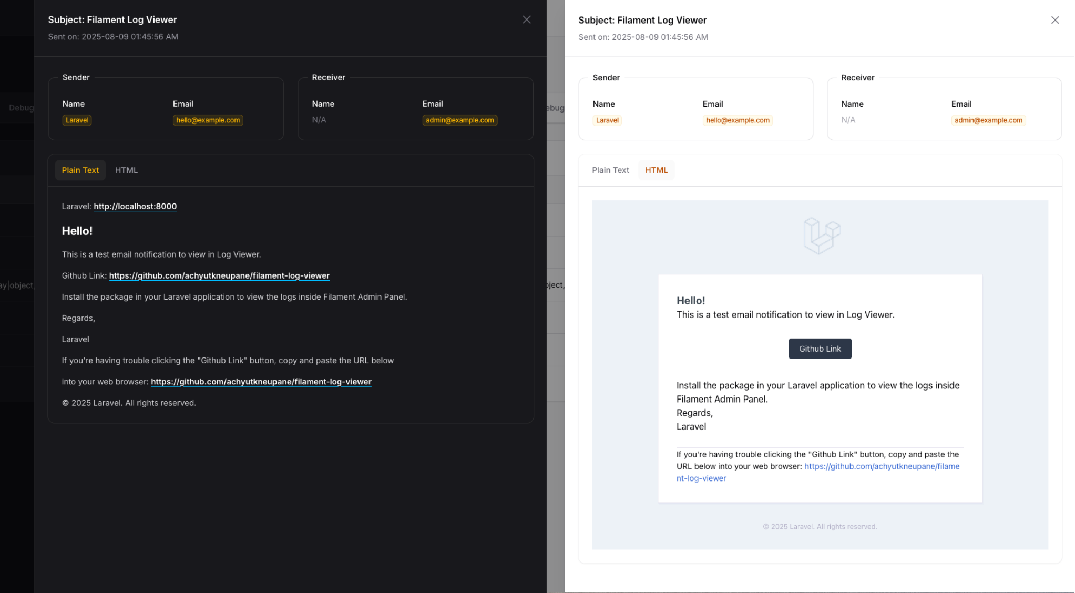Click the "Install the package" paragraph in the HTML email
The height and width of the screenshot is (593, 1075).
[x=818, y=392]
